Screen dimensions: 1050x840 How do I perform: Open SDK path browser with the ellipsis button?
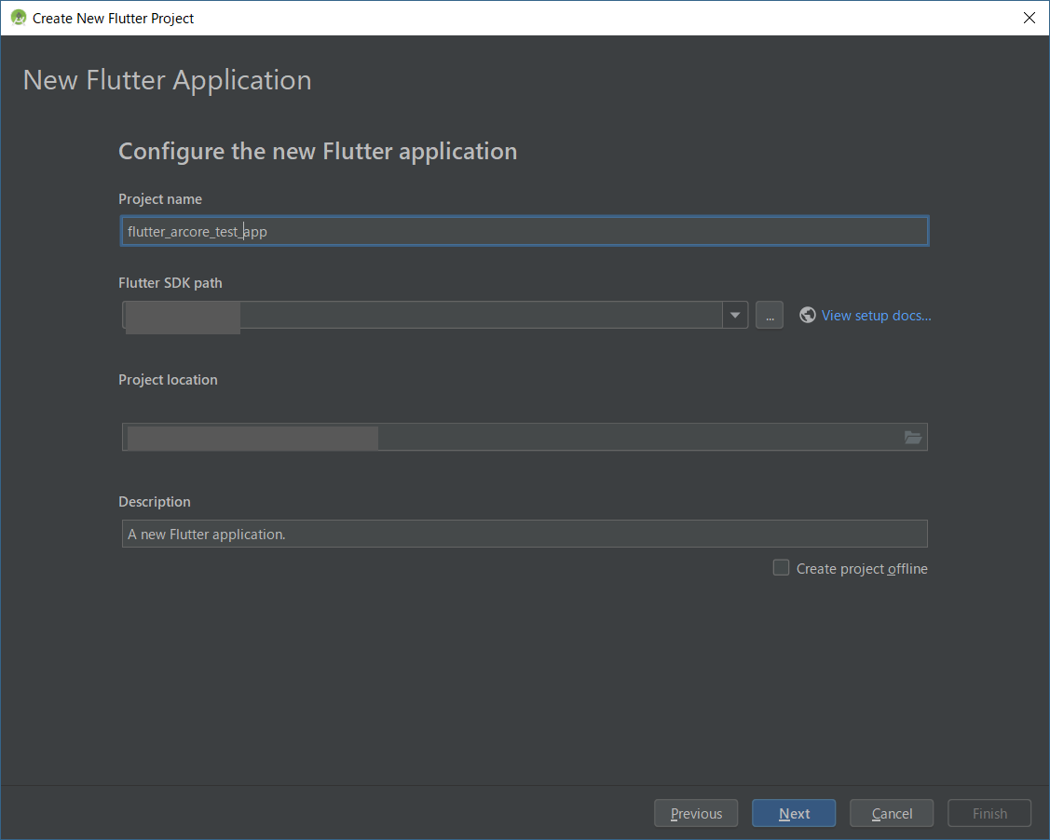coord(770,315)
